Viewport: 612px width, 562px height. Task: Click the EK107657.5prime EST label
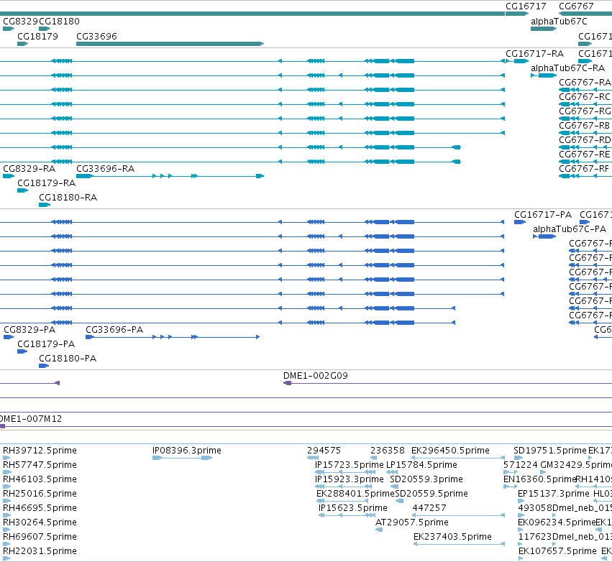[558, 551]
